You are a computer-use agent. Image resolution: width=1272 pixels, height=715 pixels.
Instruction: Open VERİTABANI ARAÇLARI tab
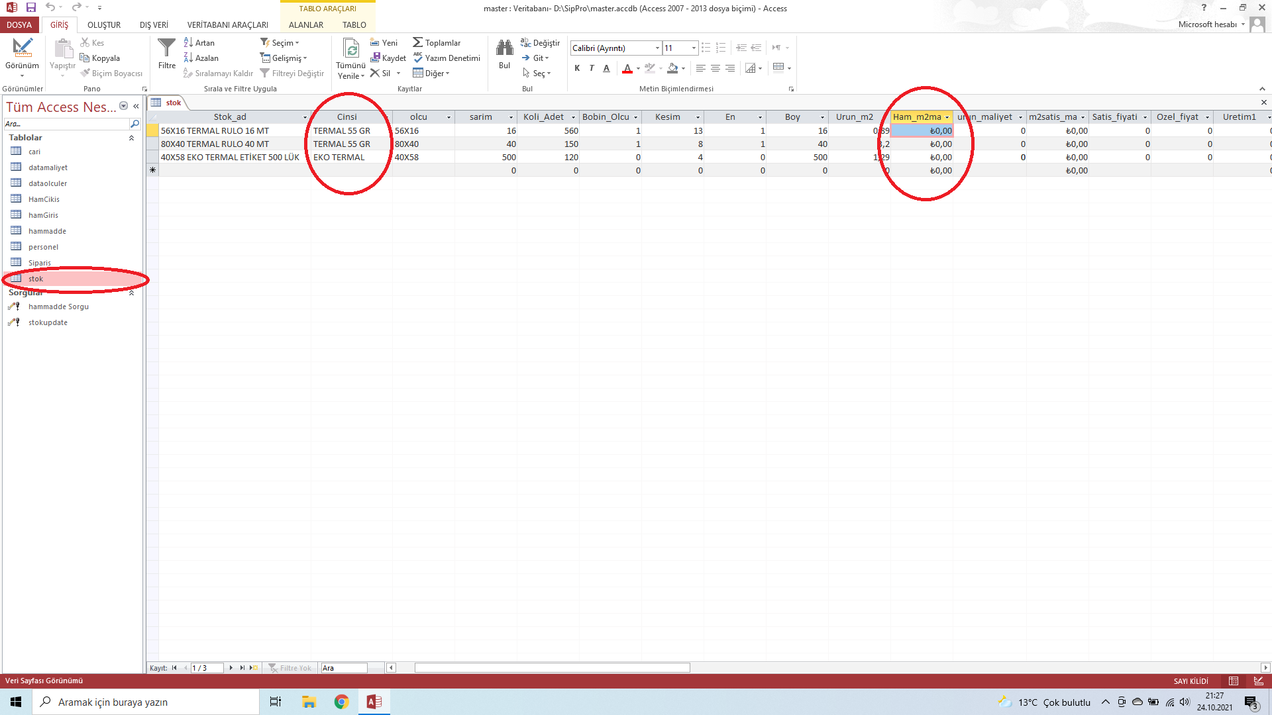[x=227, y=25]
